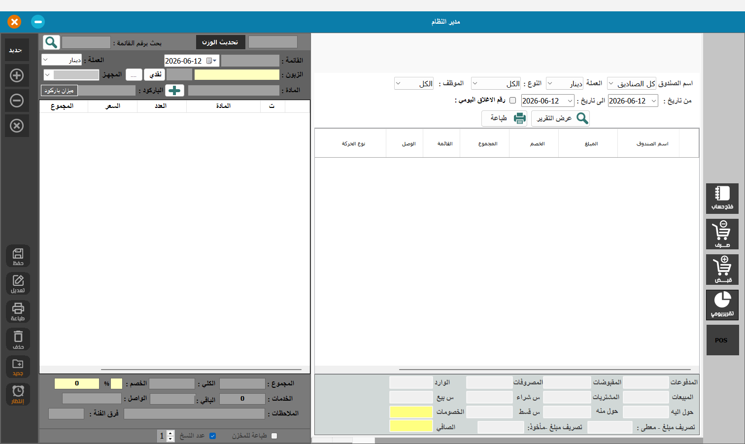745x444 pixels.
Task: Click the جديد button at top left
Action: [x=16, y=50]
